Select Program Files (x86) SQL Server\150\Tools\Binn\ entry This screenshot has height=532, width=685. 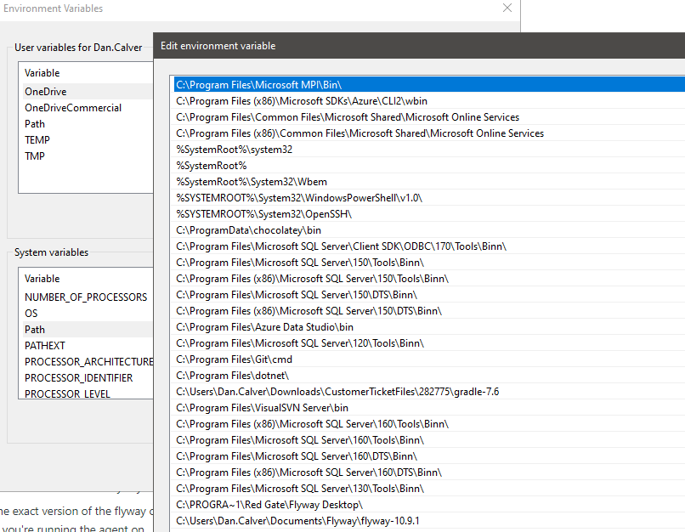[x=429, y=279]
